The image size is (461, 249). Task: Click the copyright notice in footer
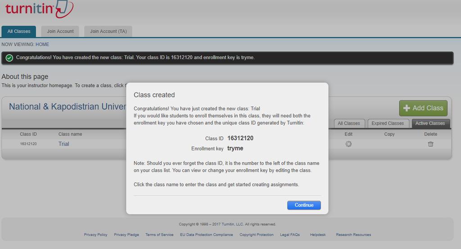point(227,224)
